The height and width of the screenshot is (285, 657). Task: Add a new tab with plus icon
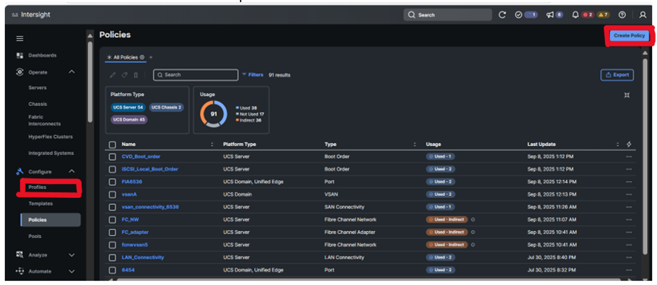click(x=151, y=57)
